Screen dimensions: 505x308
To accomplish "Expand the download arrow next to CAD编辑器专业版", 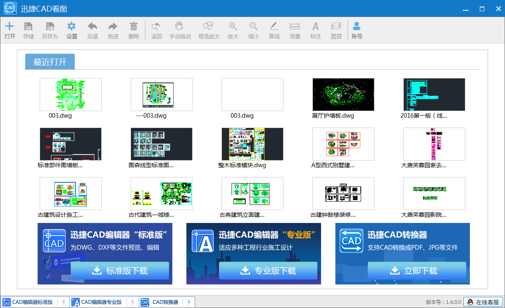I will 132,302.
